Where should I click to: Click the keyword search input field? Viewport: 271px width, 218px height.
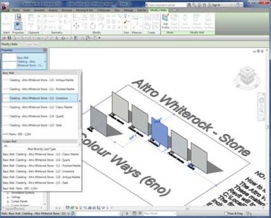click(166, 5)
